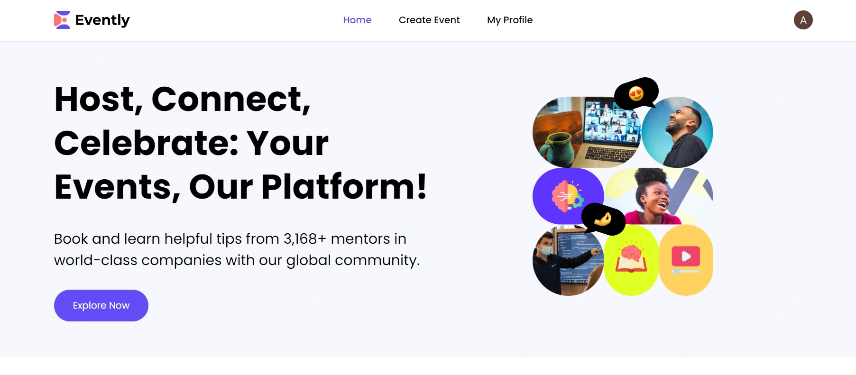Click the brain lightbulb icon

(x=566, y=196)
